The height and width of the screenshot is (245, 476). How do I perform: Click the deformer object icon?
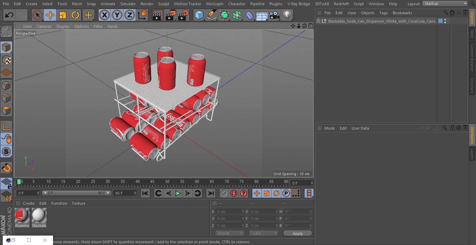tap(249, 15)
